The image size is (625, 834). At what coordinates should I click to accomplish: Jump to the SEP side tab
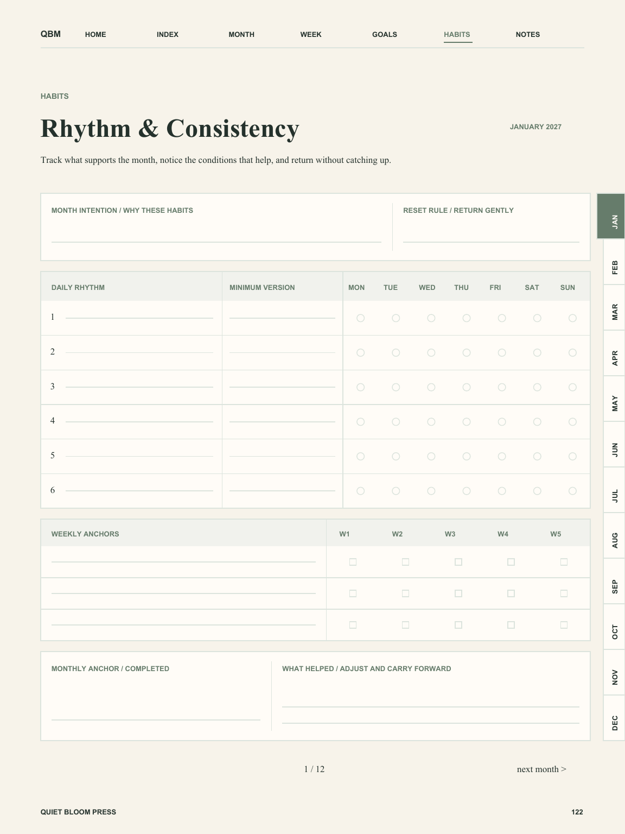pos(614,581)
